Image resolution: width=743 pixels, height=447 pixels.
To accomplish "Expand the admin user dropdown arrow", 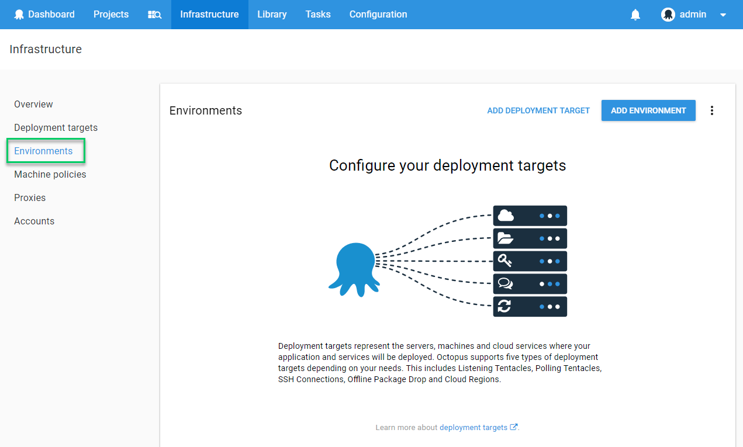I will (x=723, y=15).
